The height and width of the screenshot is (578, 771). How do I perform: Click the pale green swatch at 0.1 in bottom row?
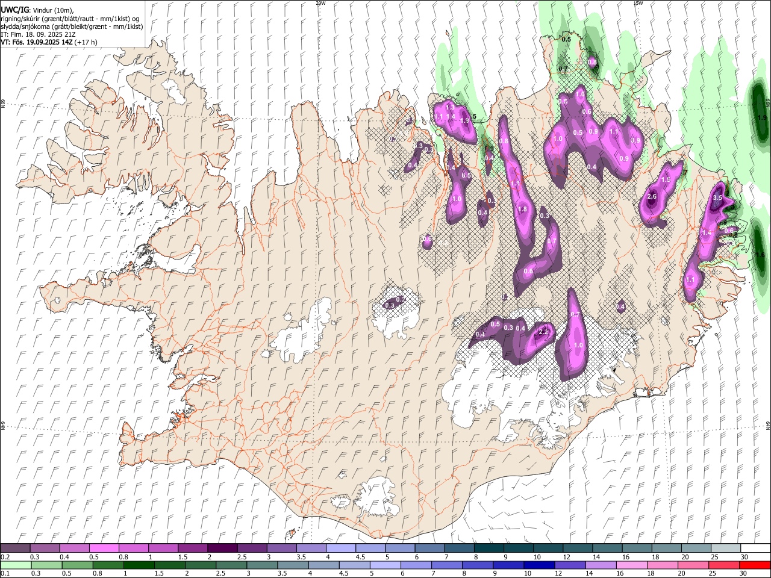(15, 565)
